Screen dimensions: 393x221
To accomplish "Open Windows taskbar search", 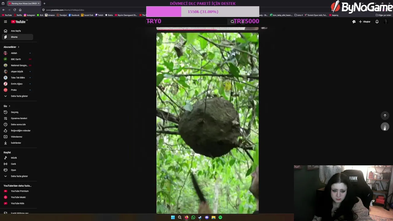I will pos(180,217).
